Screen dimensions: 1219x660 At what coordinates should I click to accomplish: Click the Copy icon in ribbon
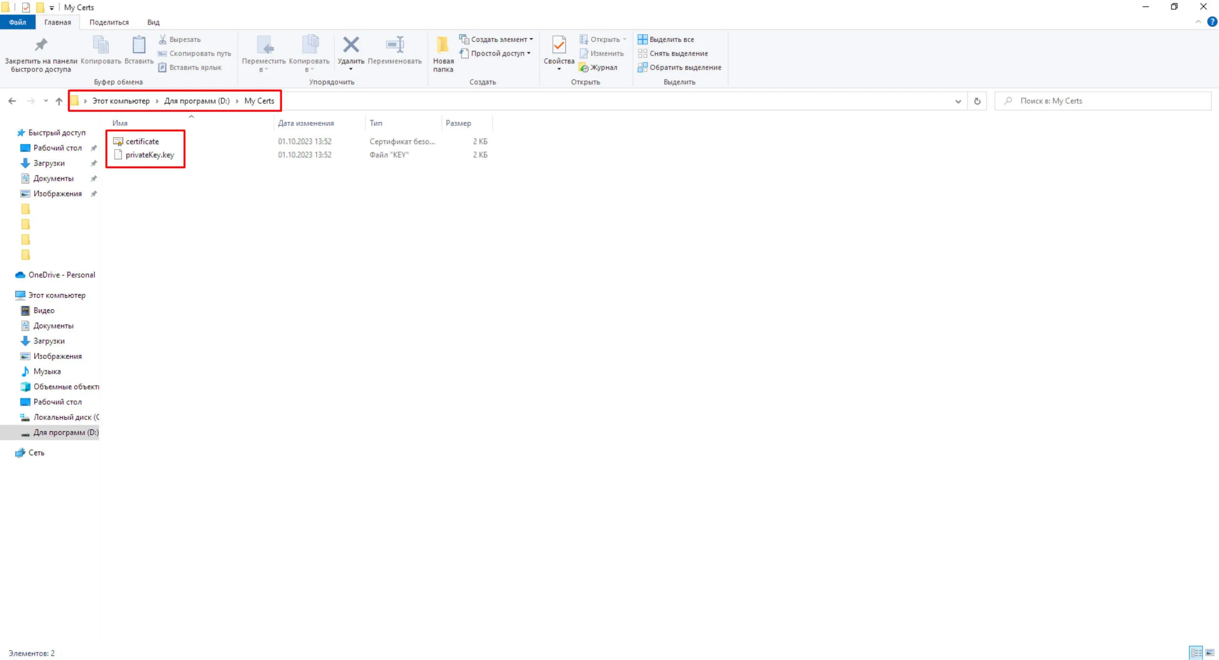point(100,45)
